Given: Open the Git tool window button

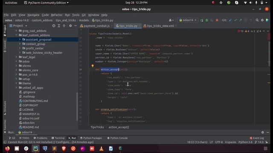Looking at the screenshot, I should (12, 138).
